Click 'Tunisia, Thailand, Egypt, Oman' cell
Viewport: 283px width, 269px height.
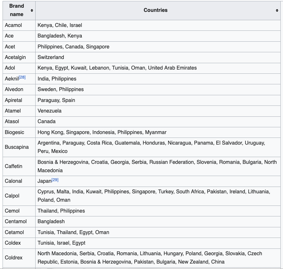point(158,232)
